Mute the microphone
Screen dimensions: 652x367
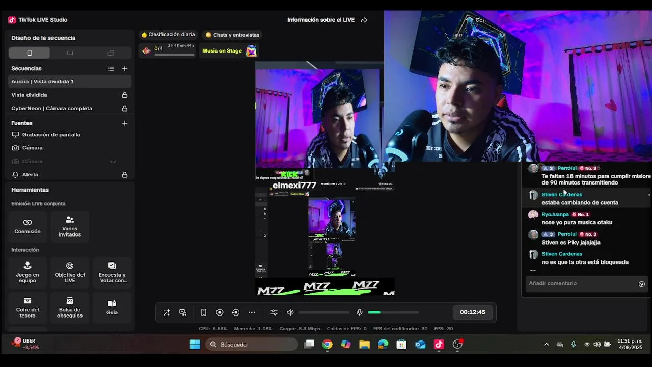pyautogui.click(x=360, y=312)
